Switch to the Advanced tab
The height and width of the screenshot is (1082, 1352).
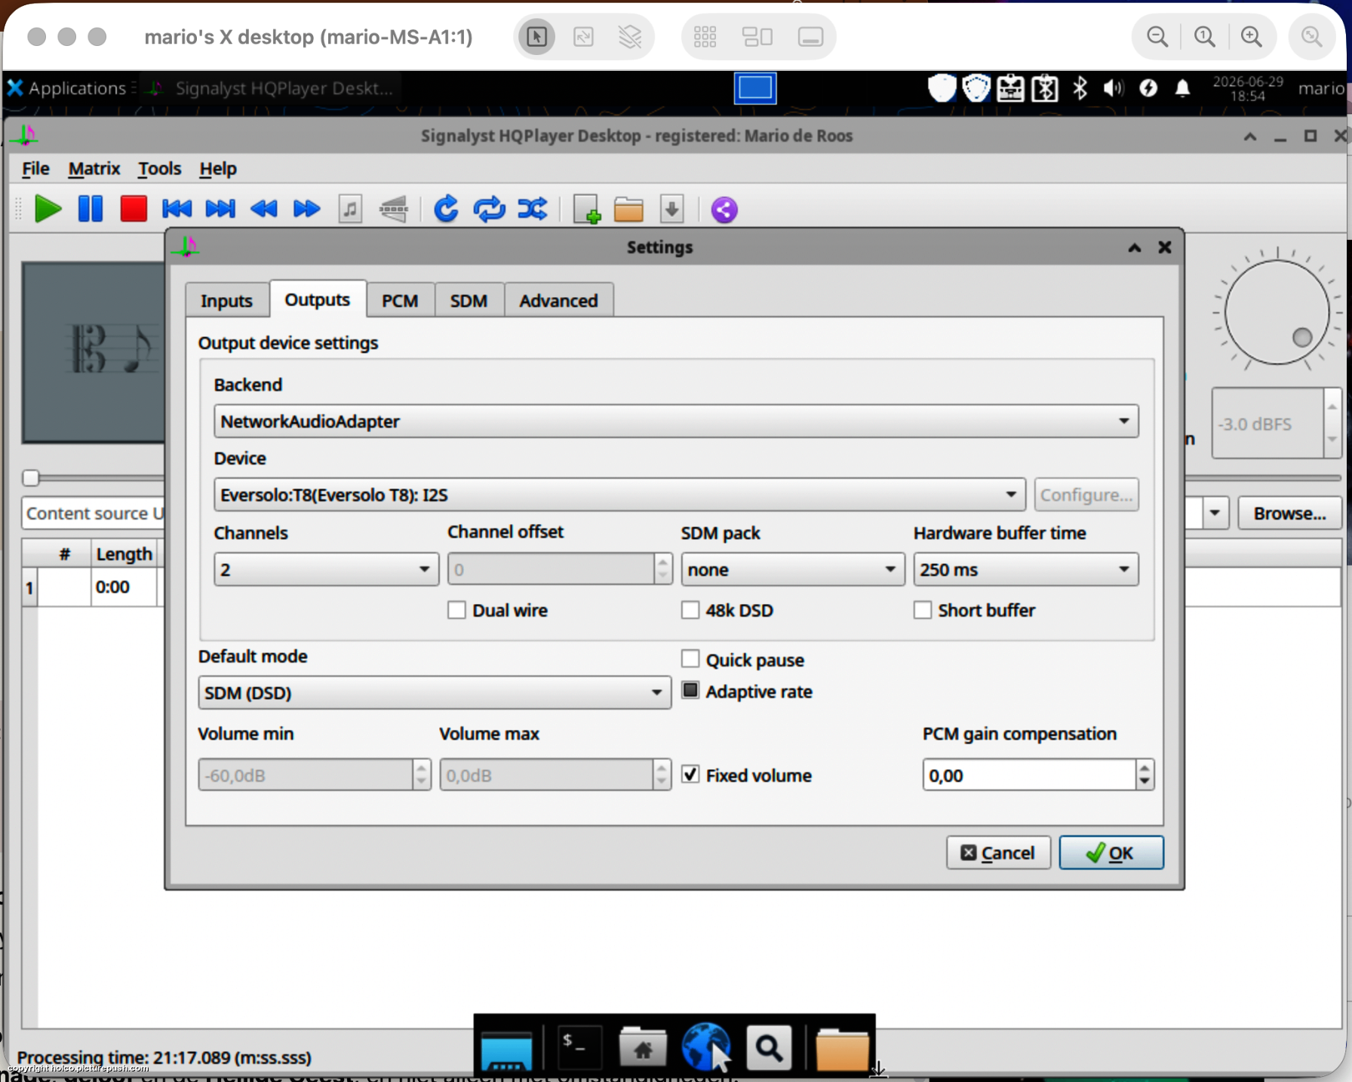coord(558,300)
